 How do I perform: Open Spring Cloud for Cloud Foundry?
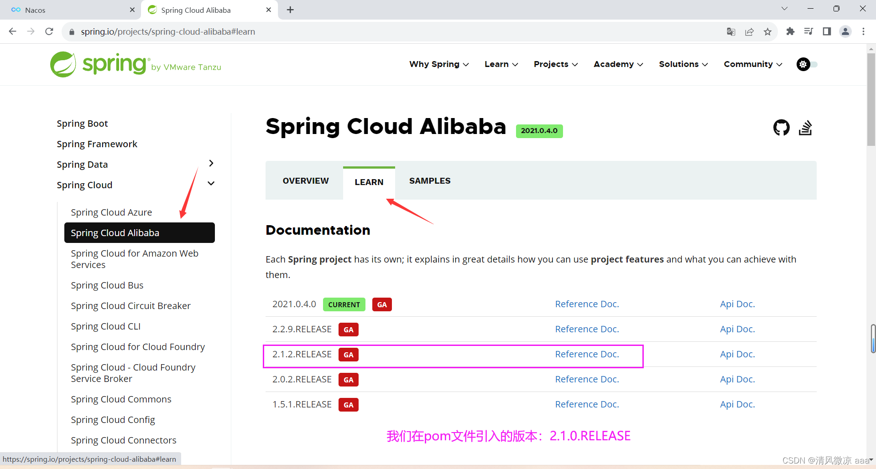(138, 347)
